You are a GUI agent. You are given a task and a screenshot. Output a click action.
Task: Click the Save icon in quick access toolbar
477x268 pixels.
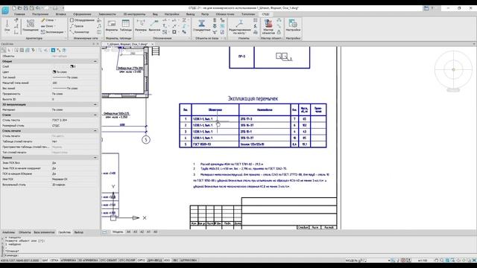click(26, 8)
